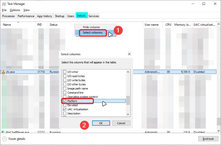Select the vlc.exe process row
Image resolution: width=221 pixels, height=145 pixels.
(109, 72)
